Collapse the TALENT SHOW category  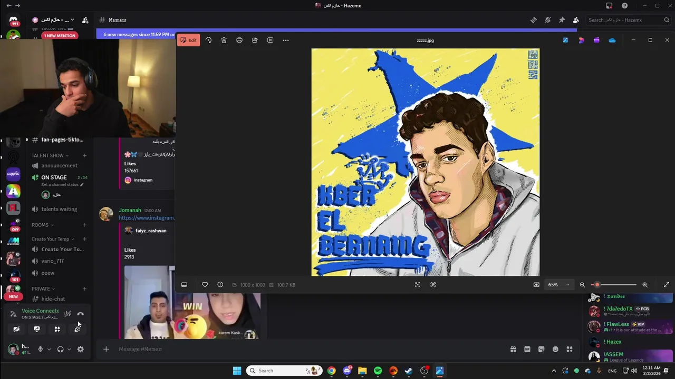click(x=50, y=155)
